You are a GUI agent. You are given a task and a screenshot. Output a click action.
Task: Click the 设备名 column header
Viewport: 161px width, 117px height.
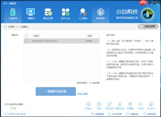36,36
